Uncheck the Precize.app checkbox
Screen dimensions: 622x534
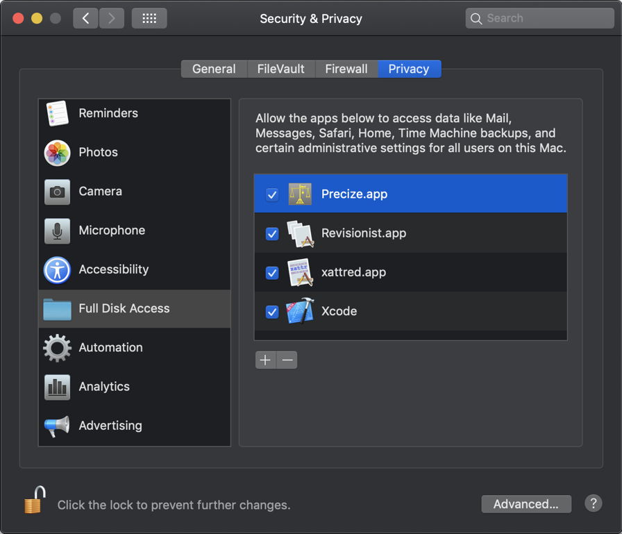pos(272,194)
